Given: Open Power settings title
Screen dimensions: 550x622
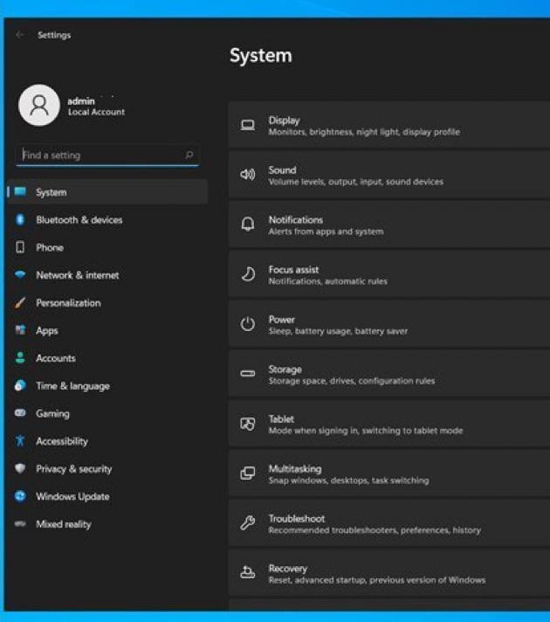Looking at the screenshot, I should (281, 320).
